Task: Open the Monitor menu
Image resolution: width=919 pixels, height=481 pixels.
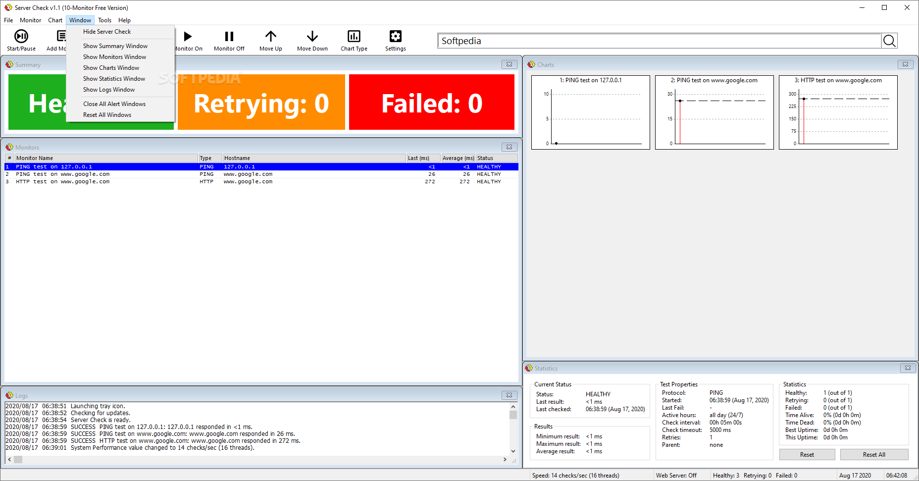Action: tap(30, 20)
